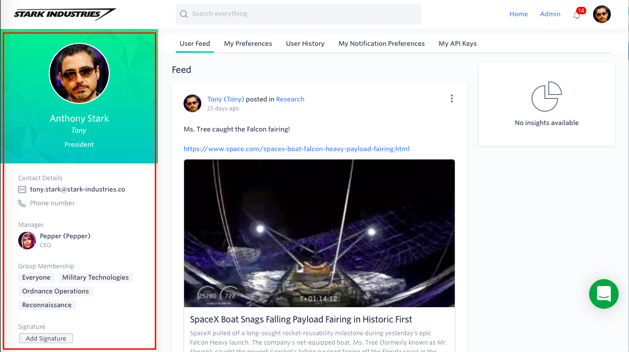Open the space.com article URL

coord(296,149)
